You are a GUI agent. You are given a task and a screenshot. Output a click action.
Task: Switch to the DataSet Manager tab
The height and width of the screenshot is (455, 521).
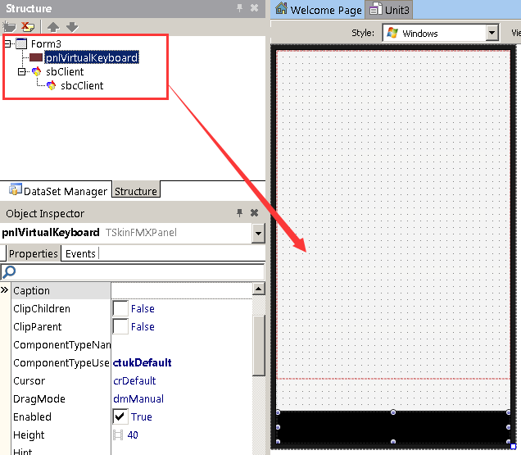click(57, 191)
